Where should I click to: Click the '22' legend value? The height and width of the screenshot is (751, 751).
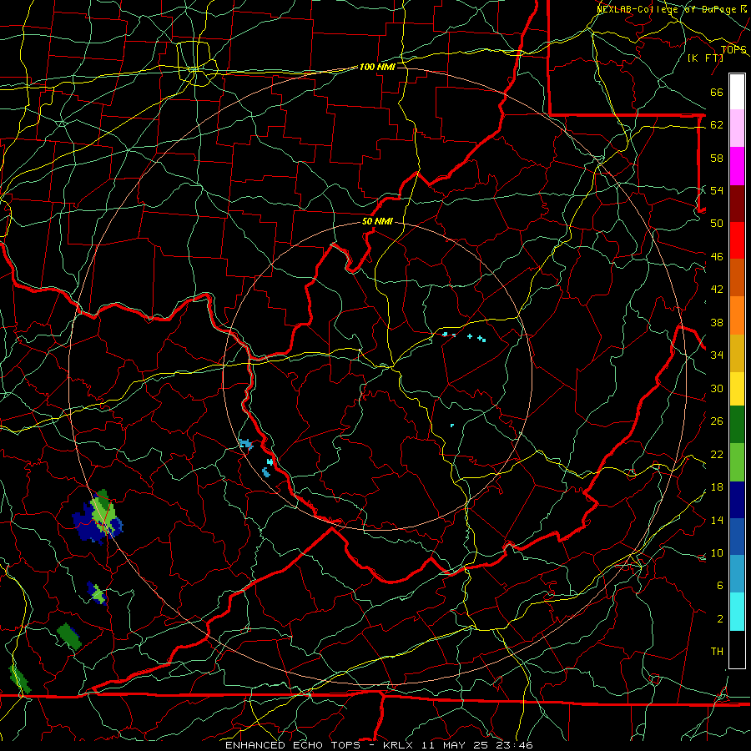[717, 454]
